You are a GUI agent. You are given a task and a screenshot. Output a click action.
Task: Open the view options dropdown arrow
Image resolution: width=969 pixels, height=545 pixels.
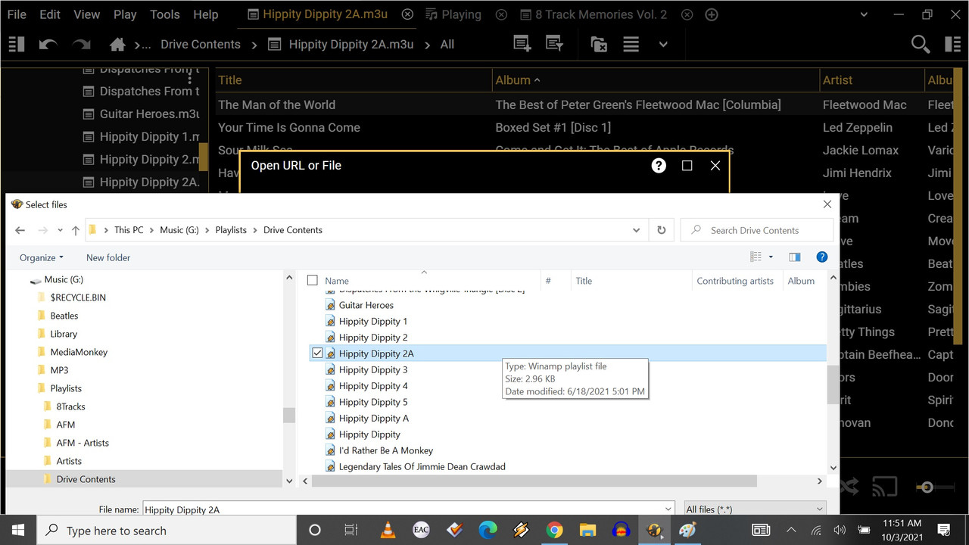771,257
